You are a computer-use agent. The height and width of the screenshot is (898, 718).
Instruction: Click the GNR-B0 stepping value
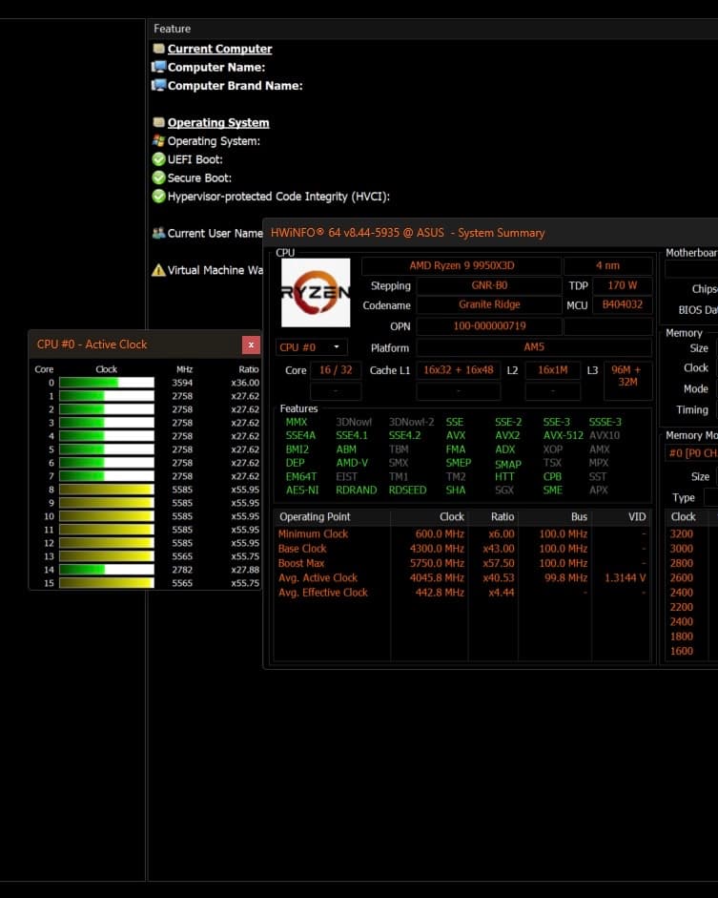pyautogui.click(x=489, y=285)
